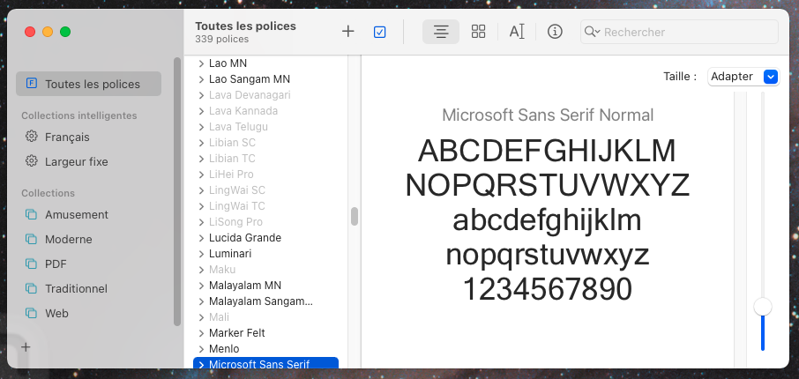
Task: Switch to sample preview view icon
Action: [x=441, y=32]
